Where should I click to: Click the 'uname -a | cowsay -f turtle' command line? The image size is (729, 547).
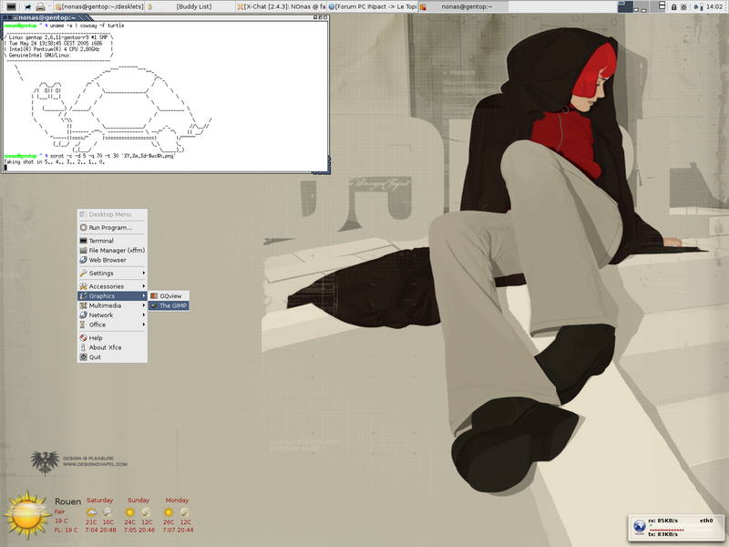(87, 26)
